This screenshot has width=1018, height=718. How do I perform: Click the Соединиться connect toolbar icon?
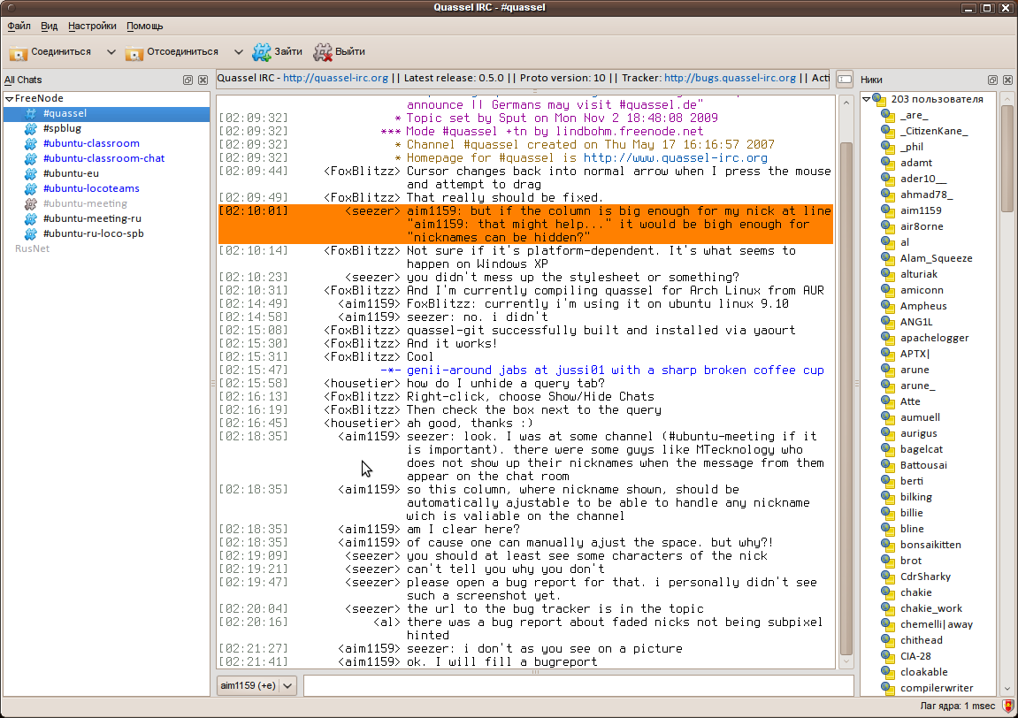19,52
